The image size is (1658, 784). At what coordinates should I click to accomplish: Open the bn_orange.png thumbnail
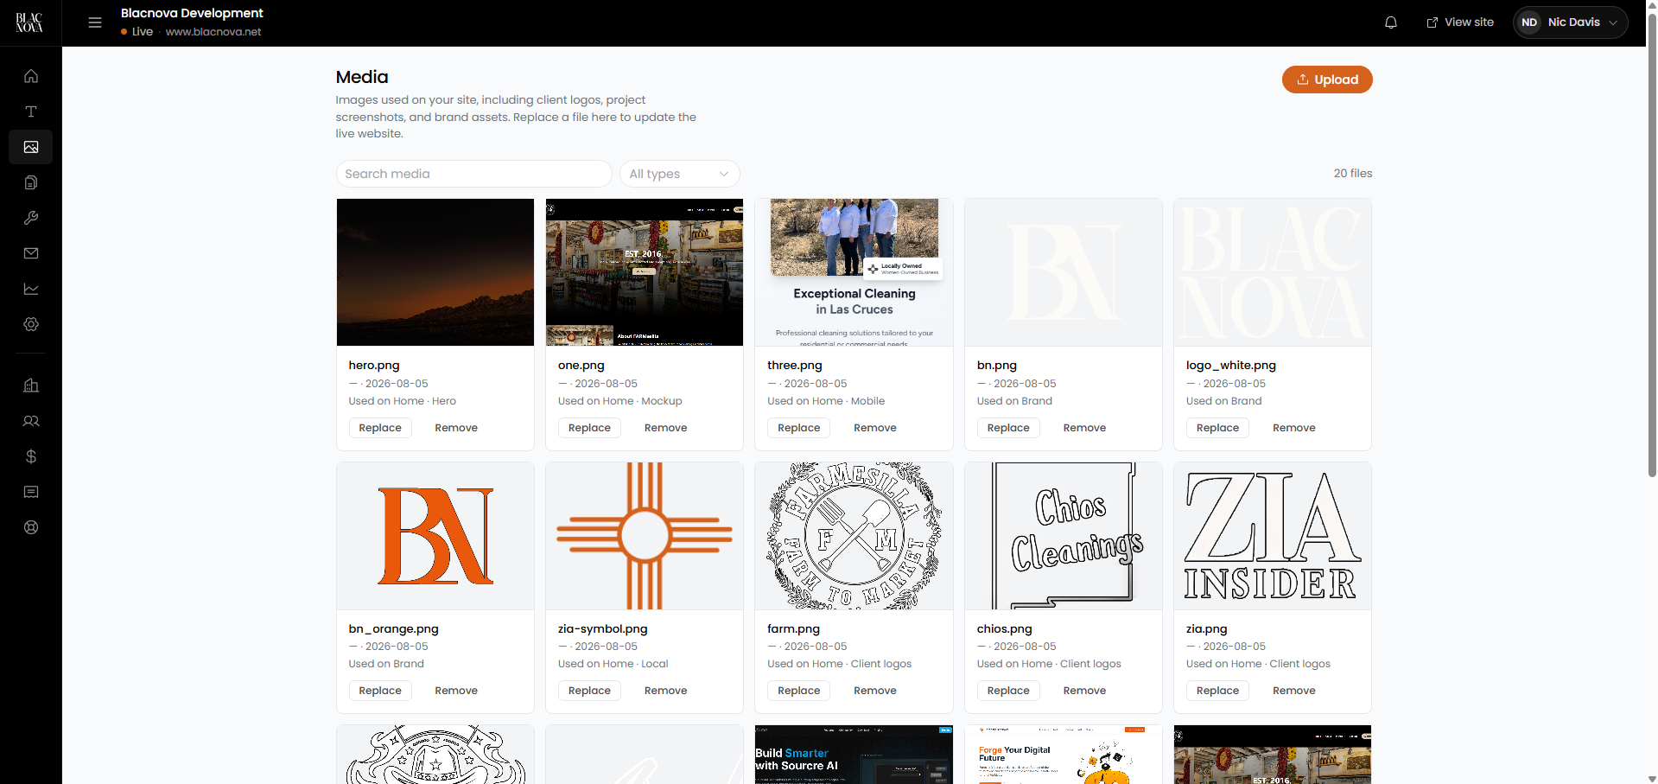(x=435, y=536)
